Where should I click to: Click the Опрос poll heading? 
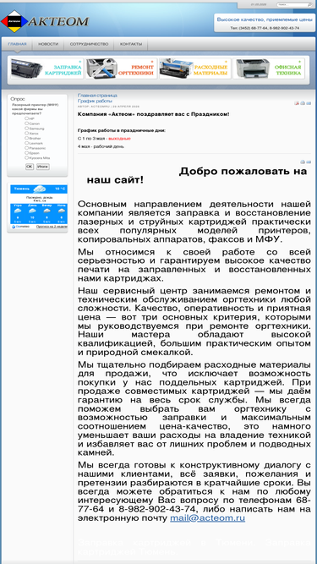(18, 99)
